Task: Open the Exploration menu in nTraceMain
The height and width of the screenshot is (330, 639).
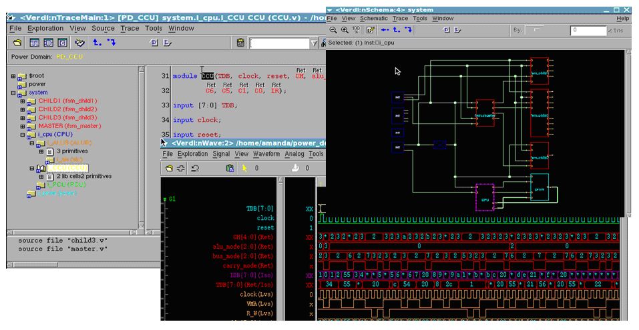Action: click(x=45, y=28)
